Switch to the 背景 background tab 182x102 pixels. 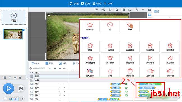pos(49,63)
